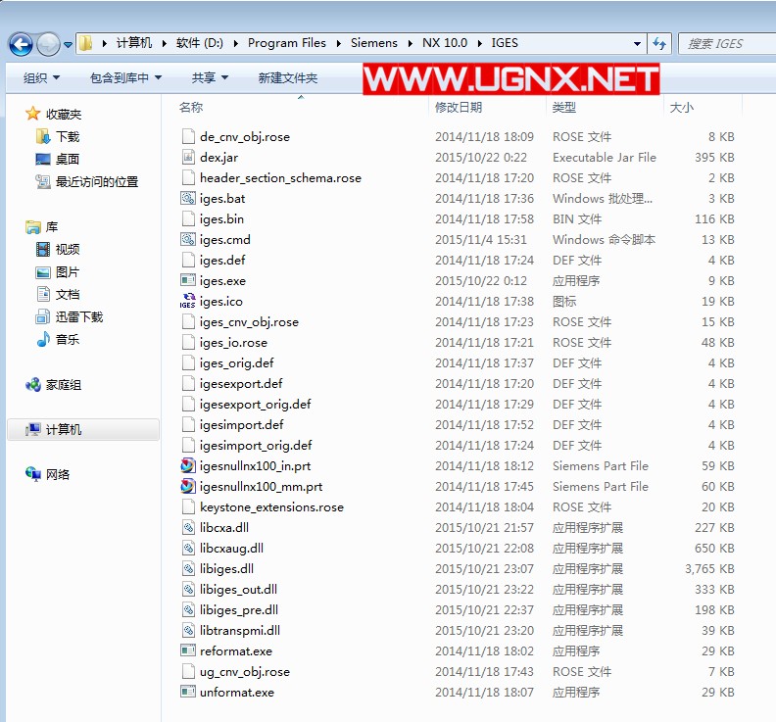Select the libcxa.dll file icon

tap(188, 527)
